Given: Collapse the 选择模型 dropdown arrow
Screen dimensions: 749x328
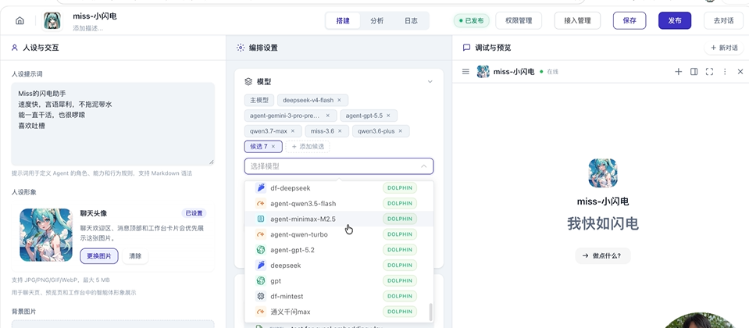Looking at the screenshot, I should 423,166.
